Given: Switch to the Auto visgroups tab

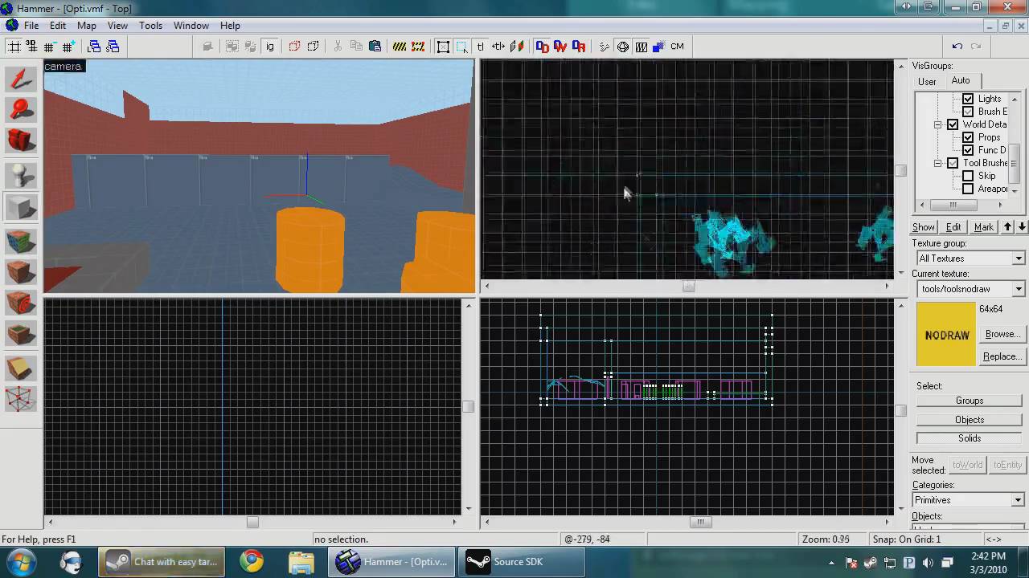Looking at the screenshot, I should tap(961, 80).
